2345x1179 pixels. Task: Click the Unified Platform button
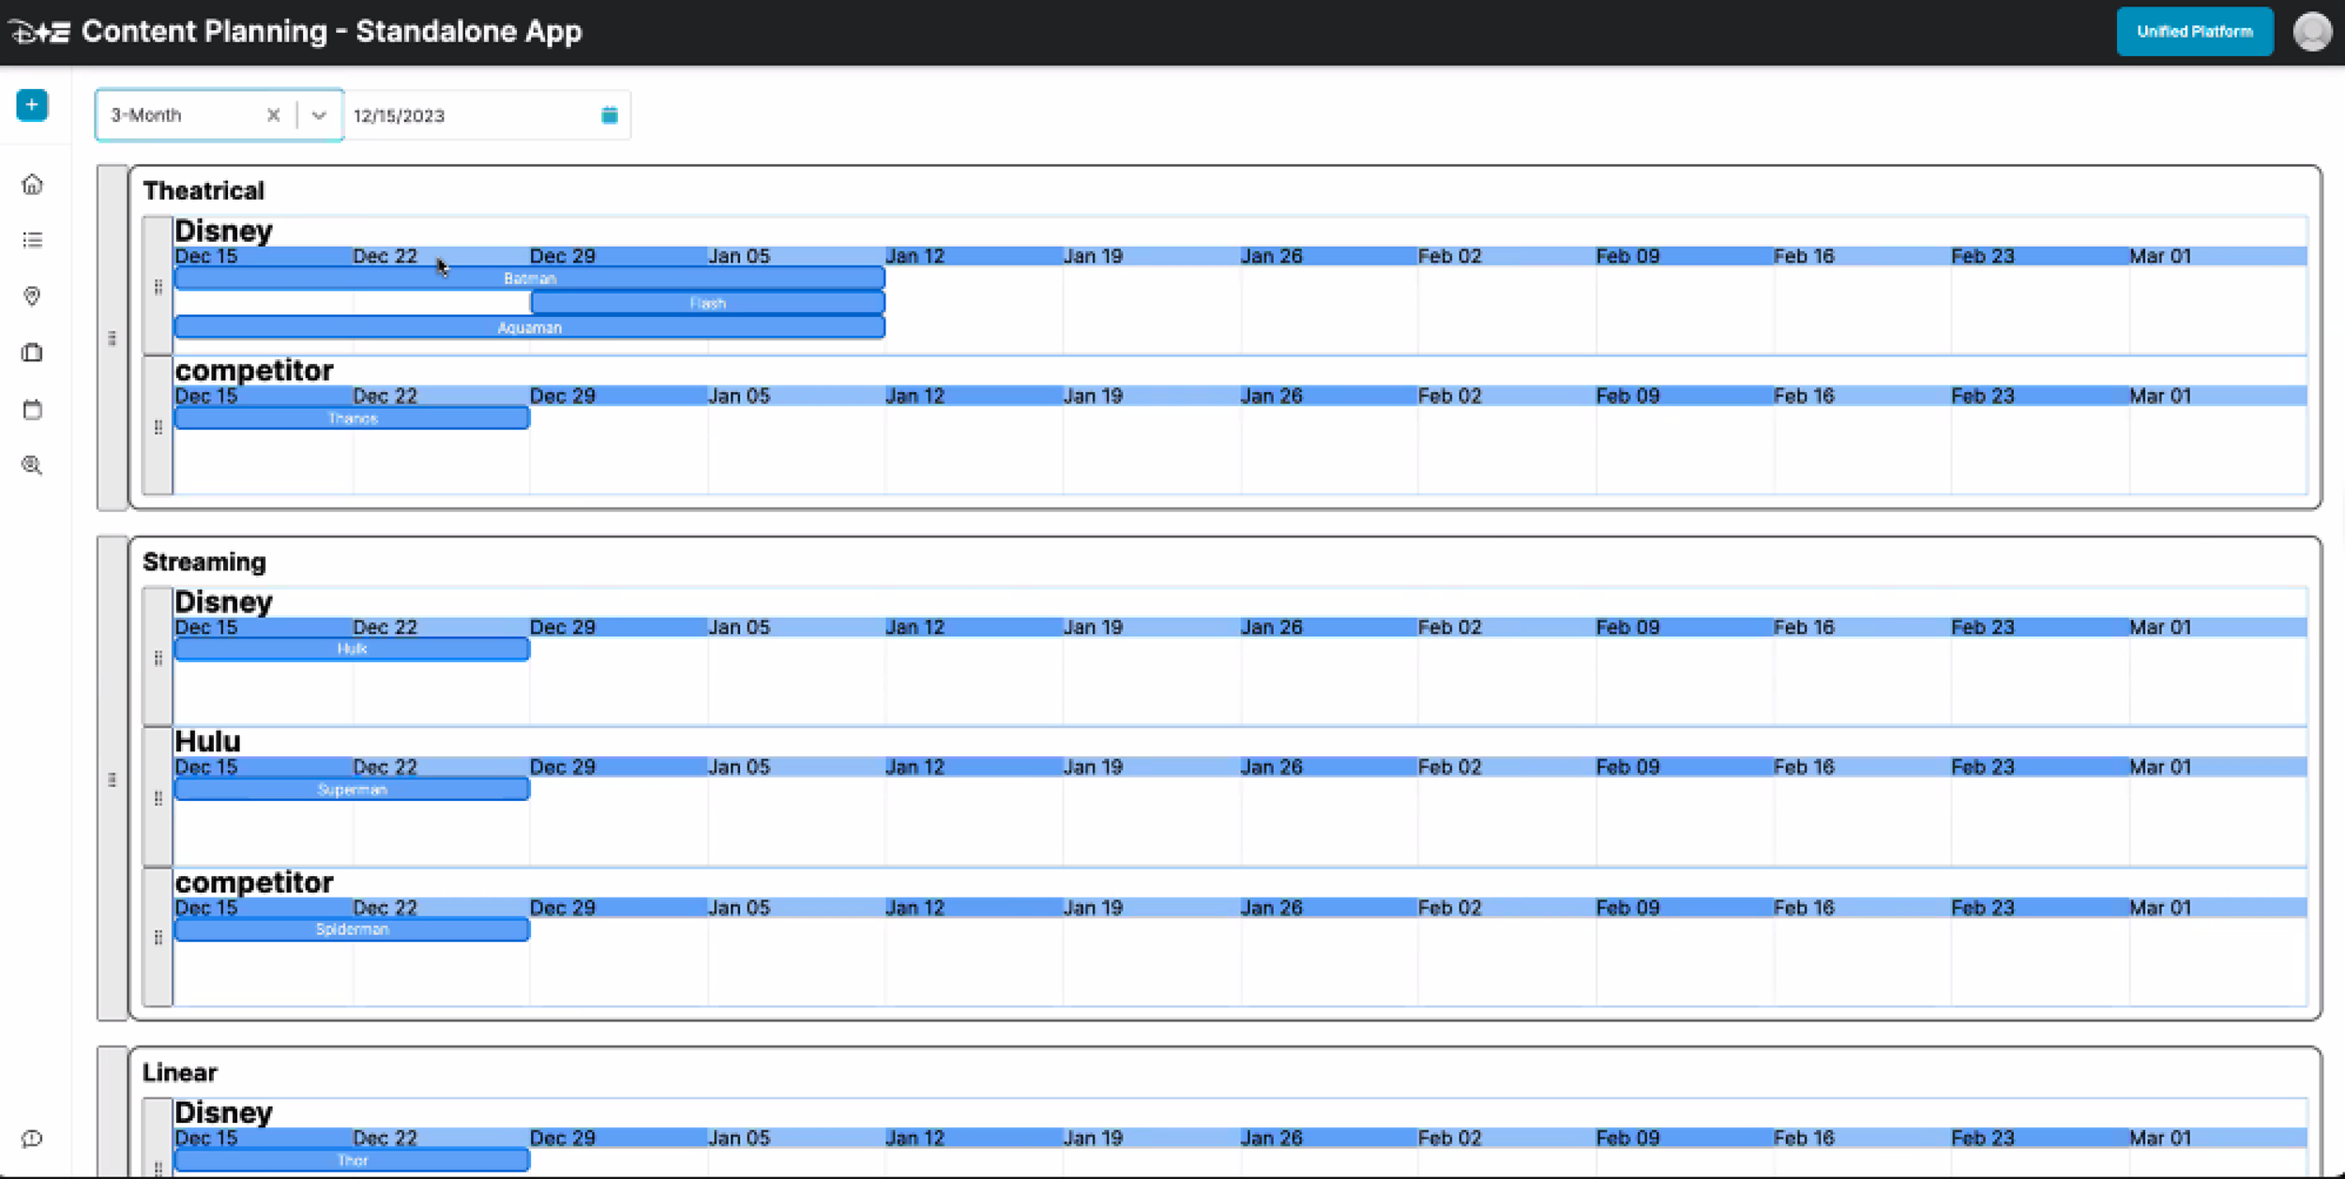click(2195, 32)
